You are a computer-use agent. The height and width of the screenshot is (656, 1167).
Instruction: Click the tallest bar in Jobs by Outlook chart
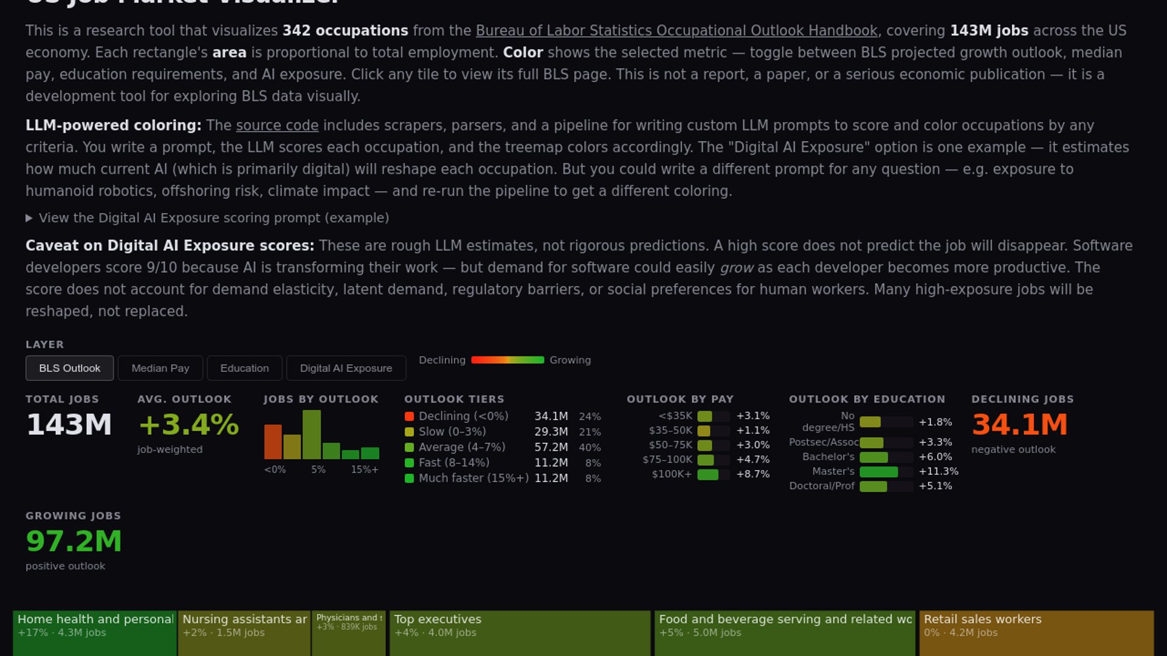[x=312, y=434]
